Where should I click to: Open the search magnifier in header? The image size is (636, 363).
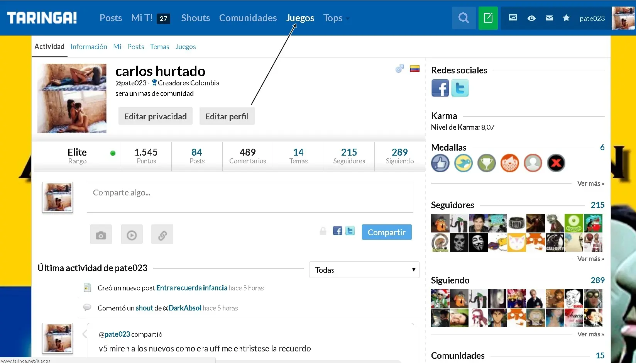[463, 18]
